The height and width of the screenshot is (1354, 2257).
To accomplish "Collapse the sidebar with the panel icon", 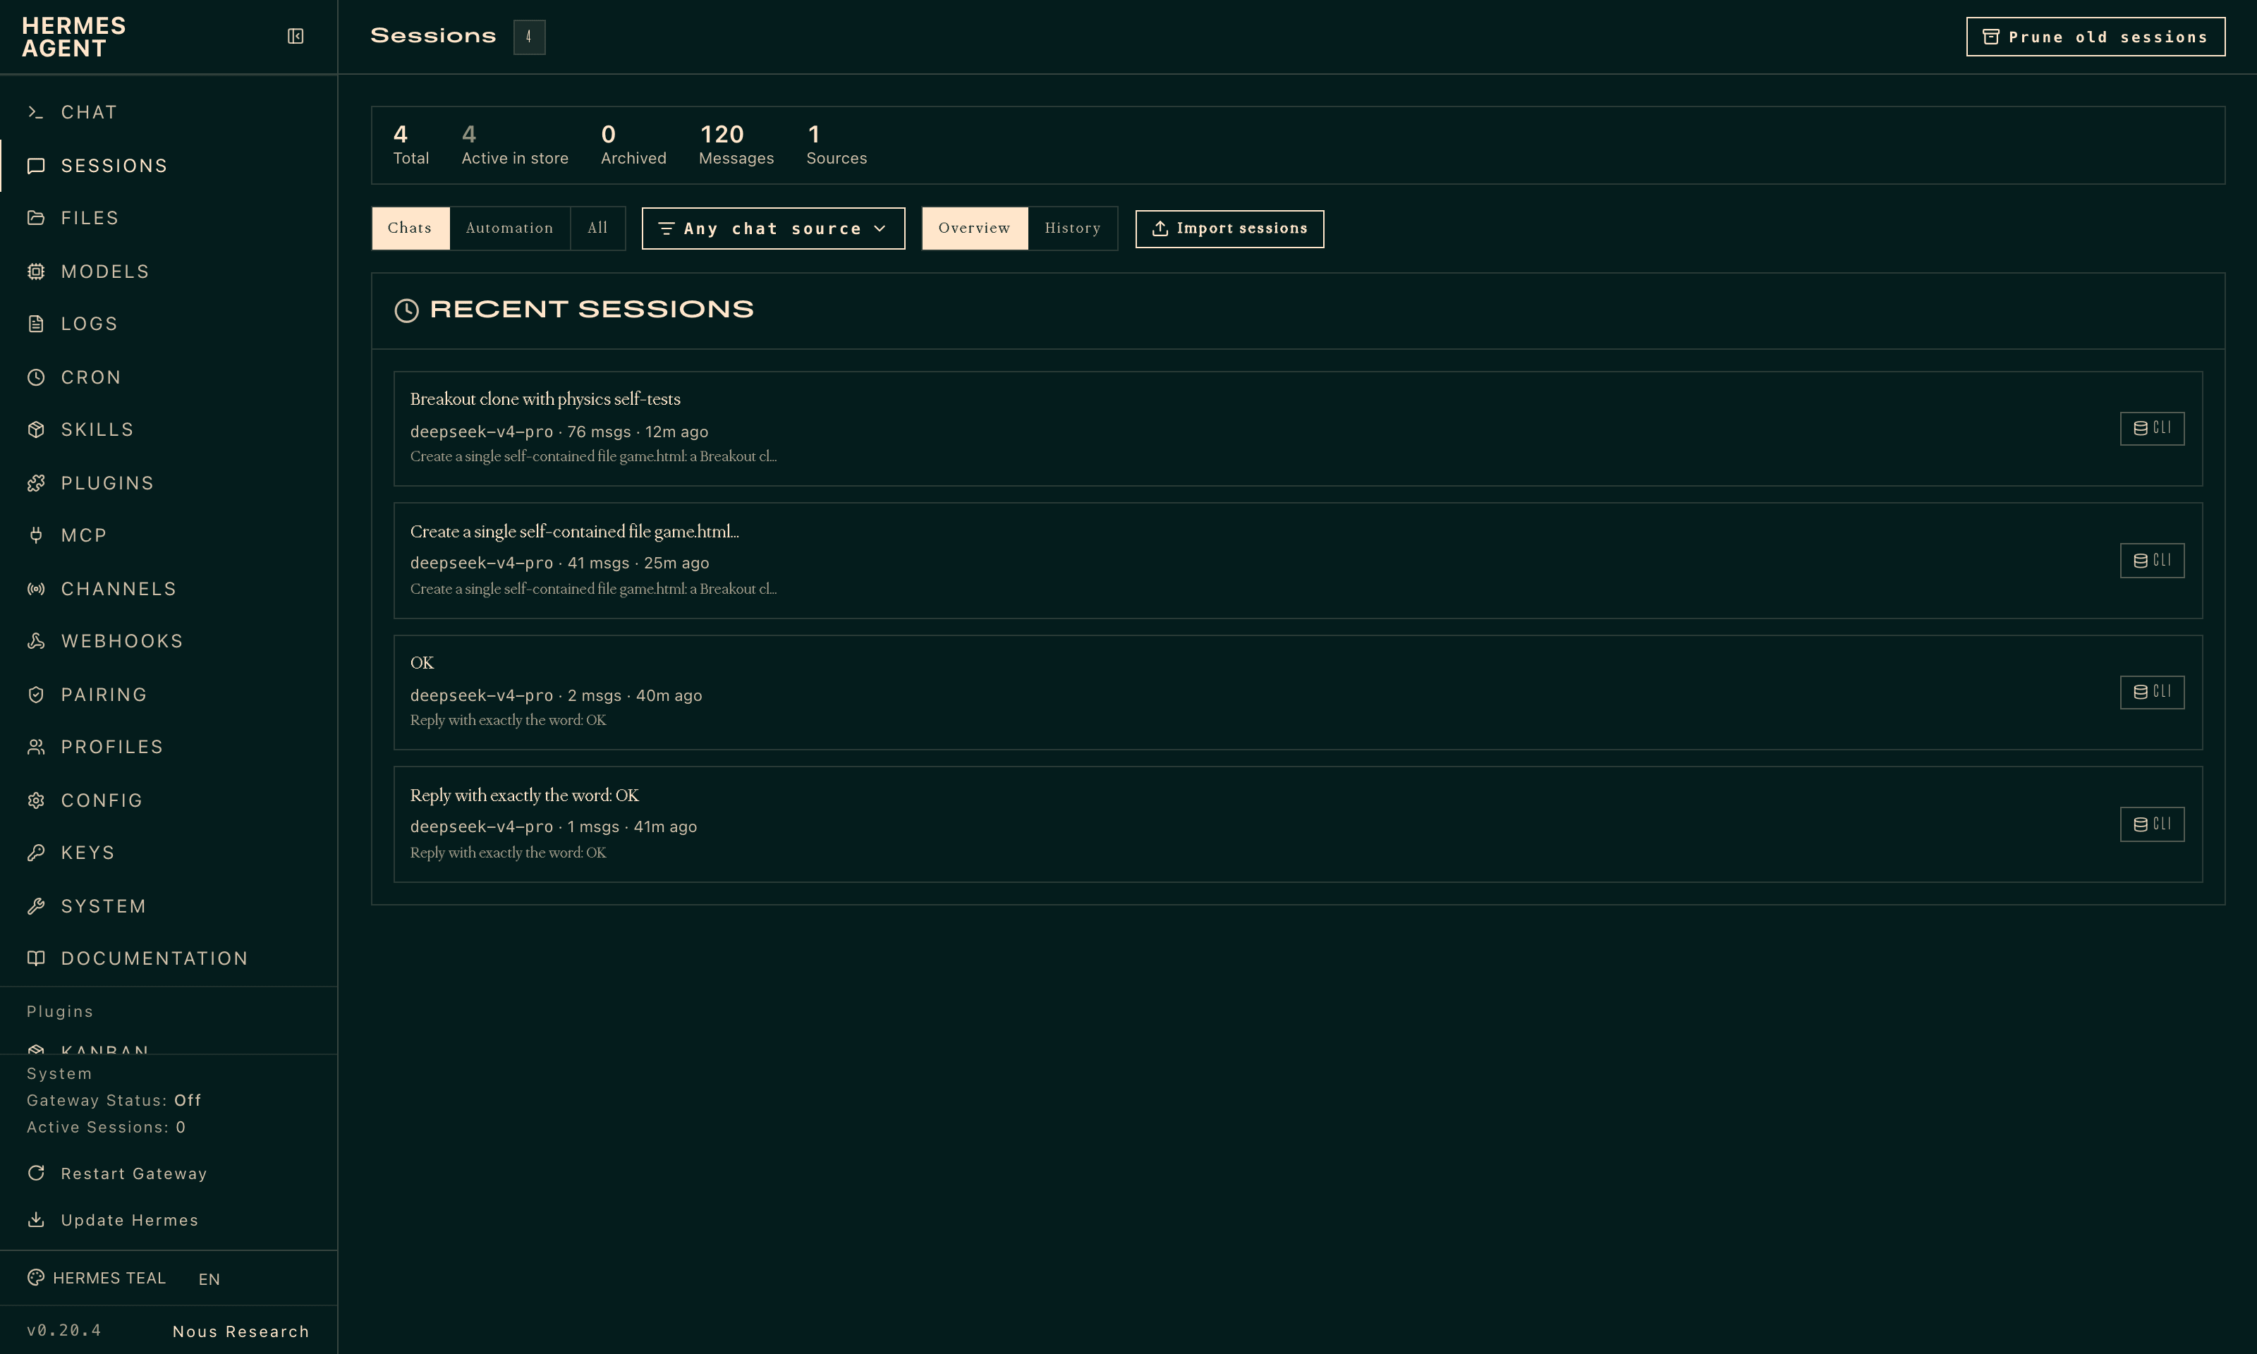I will (296, 37).
